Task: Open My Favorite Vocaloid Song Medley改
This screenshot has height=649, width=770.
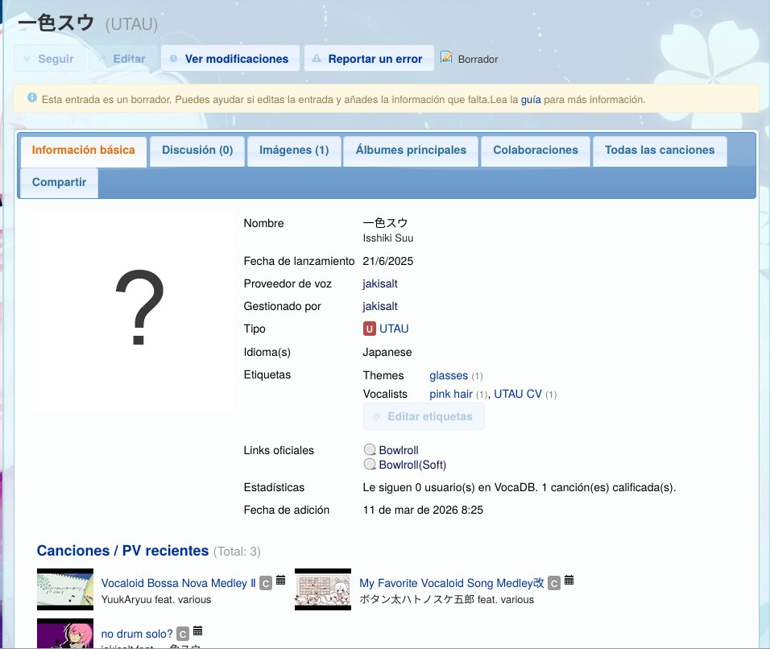Action: click(x=452, y=583)
